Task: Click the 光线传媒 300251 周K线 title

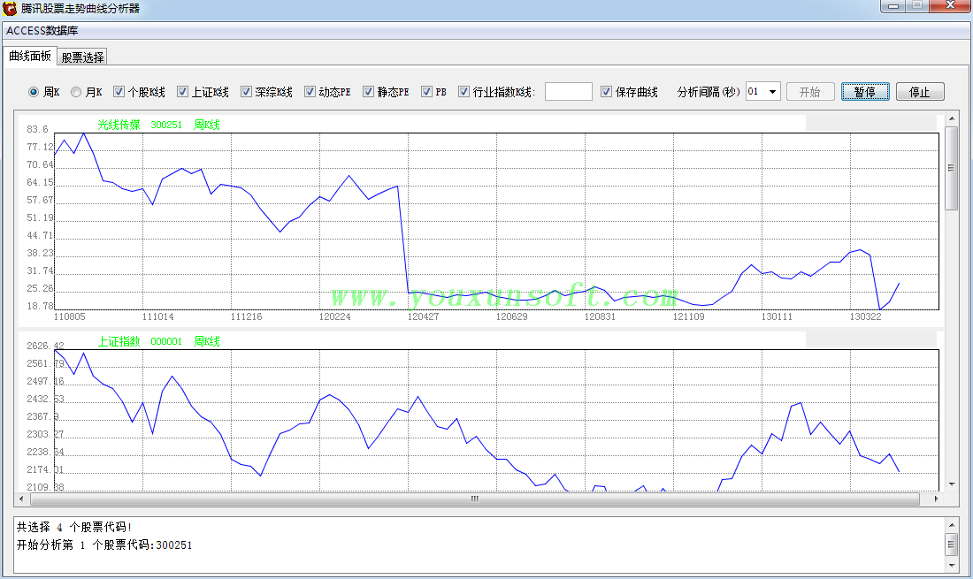Action: pos(159,125)
